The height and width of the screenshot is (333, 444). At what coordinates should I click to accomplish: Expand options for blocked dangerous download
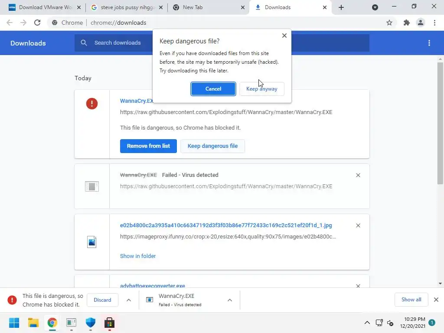129,300
